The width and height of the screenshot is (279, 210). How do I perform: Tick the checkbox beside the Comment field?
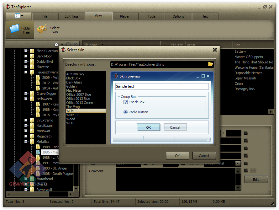[x=246, y=170]
